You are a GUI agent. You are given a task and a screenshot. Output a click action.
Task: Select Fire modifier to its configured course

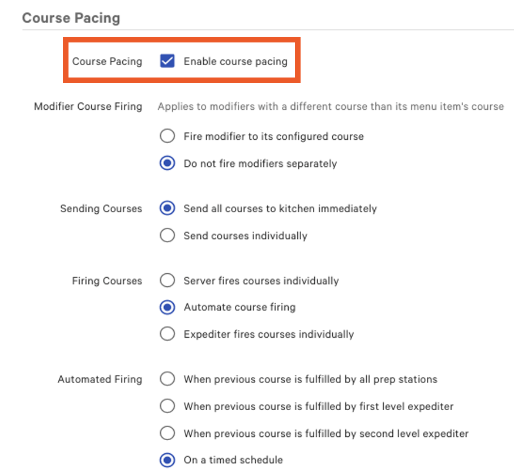point(168,136)
